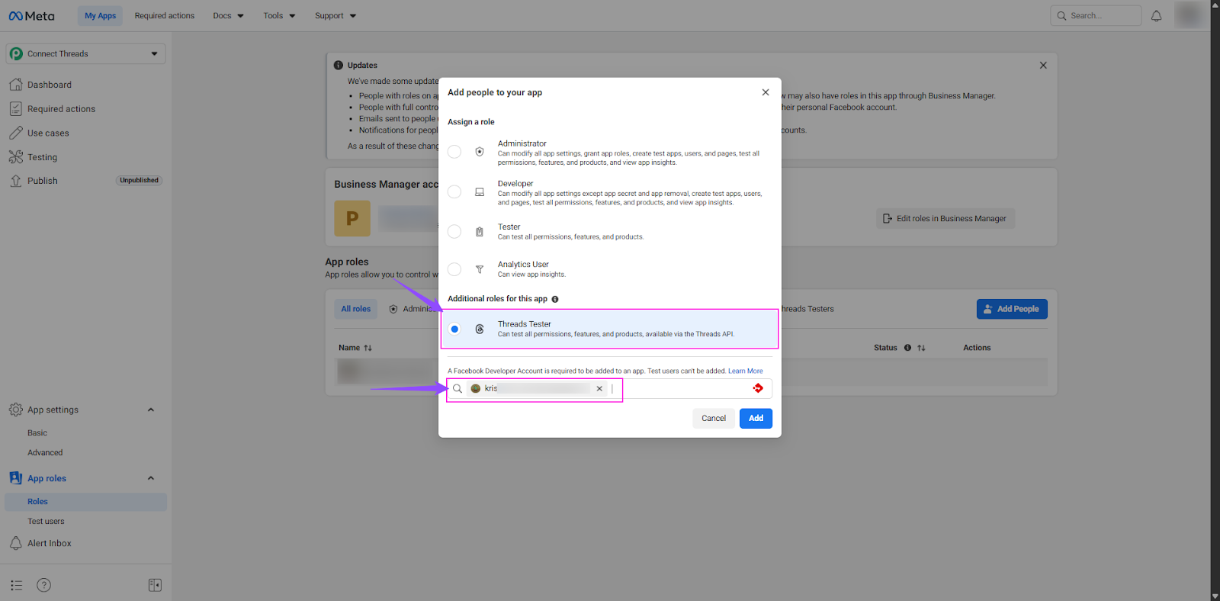
Task: Open the Connect Threads app dropdown
Action: (x=85, y=54)
